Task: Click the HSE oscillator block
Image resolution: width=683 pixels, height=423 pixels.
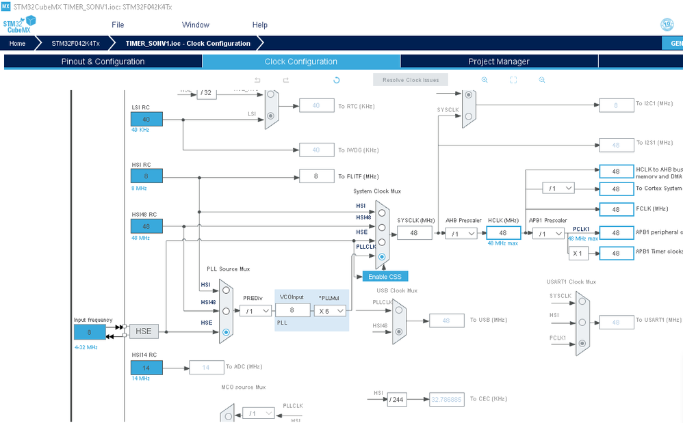Action: (x=144, y=331)
